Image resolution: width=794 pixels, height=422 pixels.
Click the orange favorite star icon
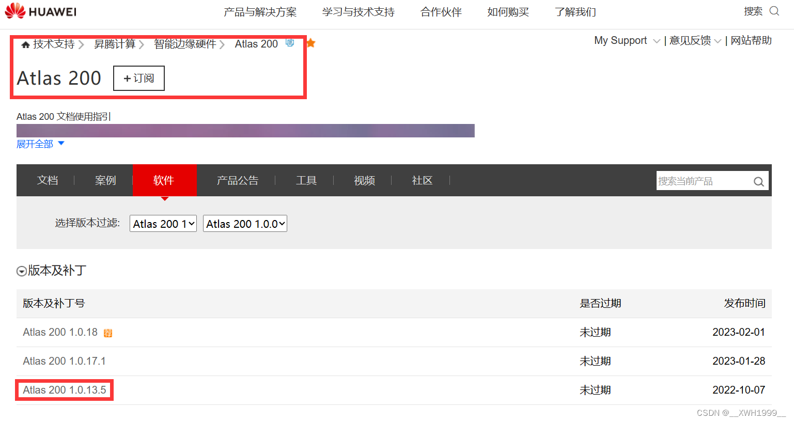coord(310,43)
